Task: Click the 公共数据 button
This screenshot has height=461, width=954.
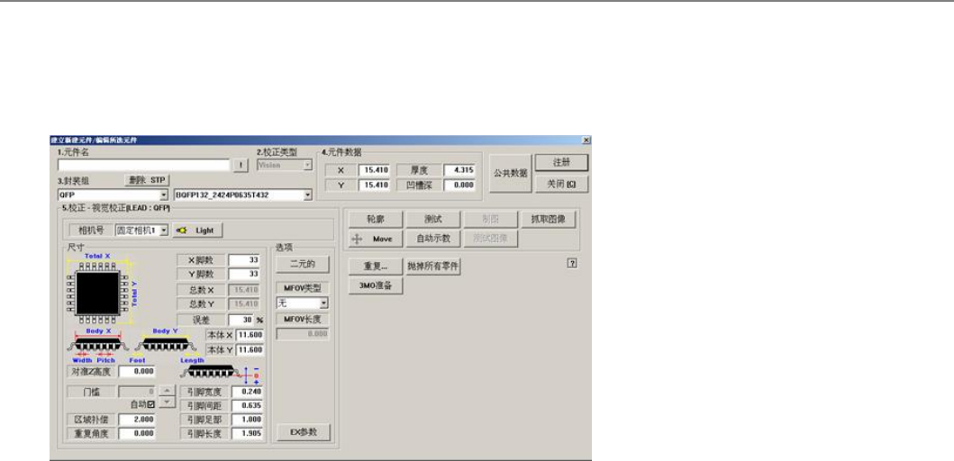Action: coord(511,174)
